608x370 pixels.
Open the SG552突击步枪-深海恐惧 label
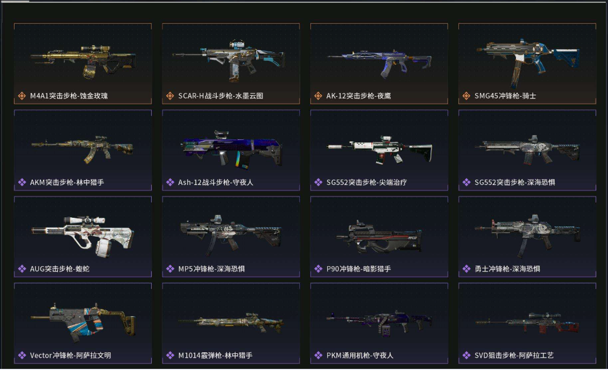[x=514, y=182]
